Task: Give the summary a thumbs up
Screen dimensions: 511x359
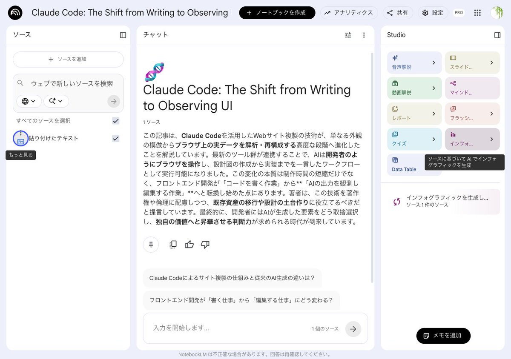Action: click(x=189, y=245)
